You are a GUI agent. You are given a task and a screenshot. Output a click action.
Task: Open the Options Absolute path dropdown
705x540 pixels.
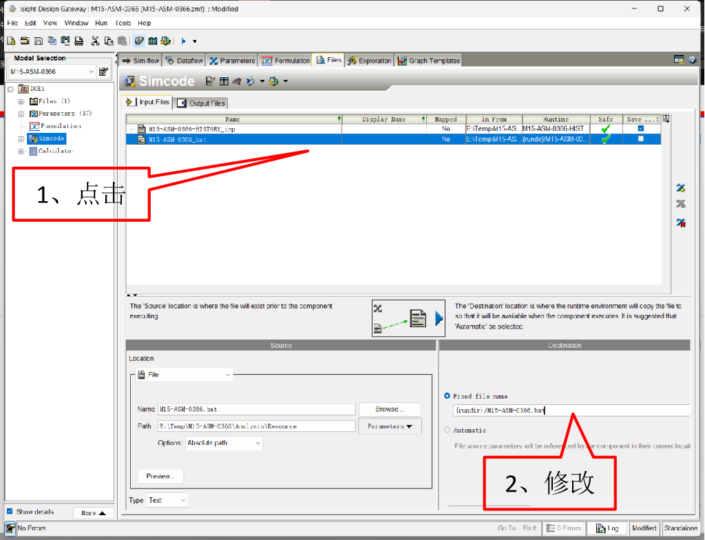click(x=224, y=443)
